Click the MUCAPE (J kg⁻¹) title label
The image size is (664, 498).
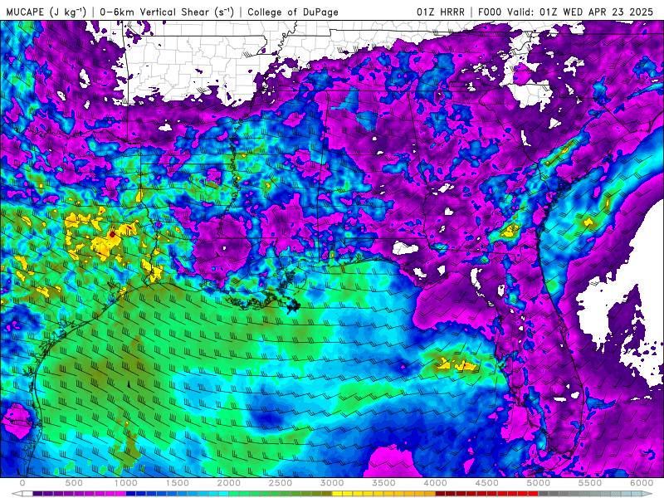pyautogui.click(x=46, y=12)
